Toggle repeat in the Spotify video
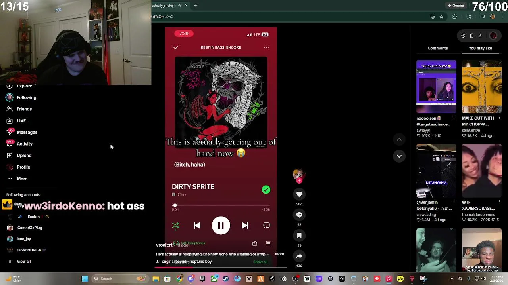This screenshot has height=285, width=508. pos(266,226)
